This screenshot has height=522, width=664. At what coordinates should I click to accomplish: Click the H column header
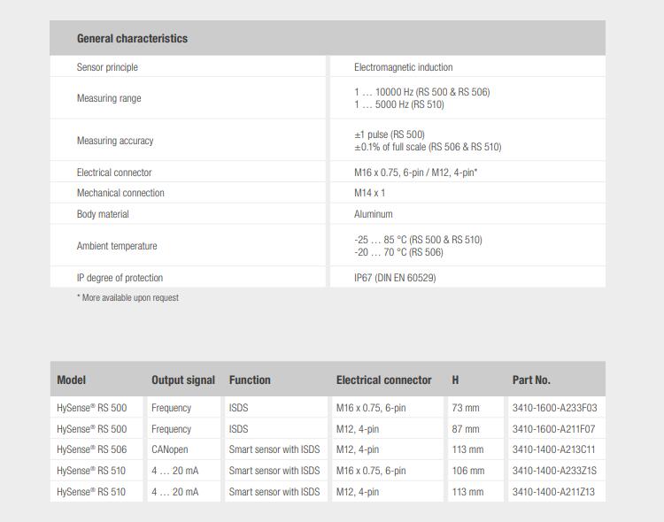(455, 380)
